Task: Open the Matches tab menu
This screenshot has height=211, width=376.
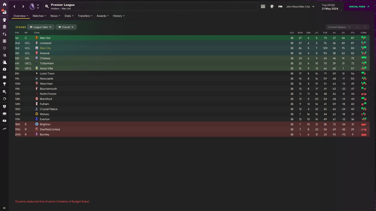Action: (x=39, y=16)
